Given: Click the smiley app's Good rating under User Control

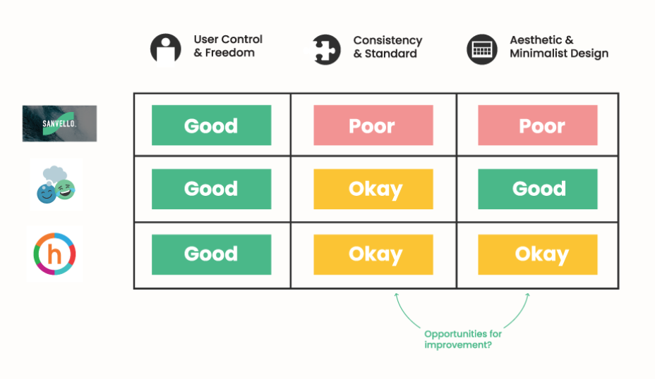Looking at the screenshot, I should pos(211,189).
